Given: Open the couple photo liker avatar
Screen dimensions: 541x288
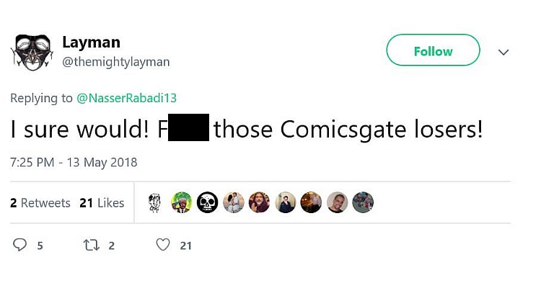Looking at the screenshot, I should (x=234, y=202).
